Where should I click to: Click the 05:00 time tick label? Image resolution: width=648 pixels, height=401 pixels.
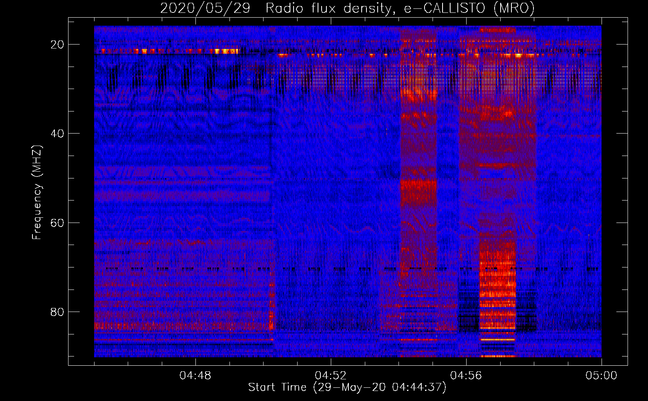pos(602,376)
